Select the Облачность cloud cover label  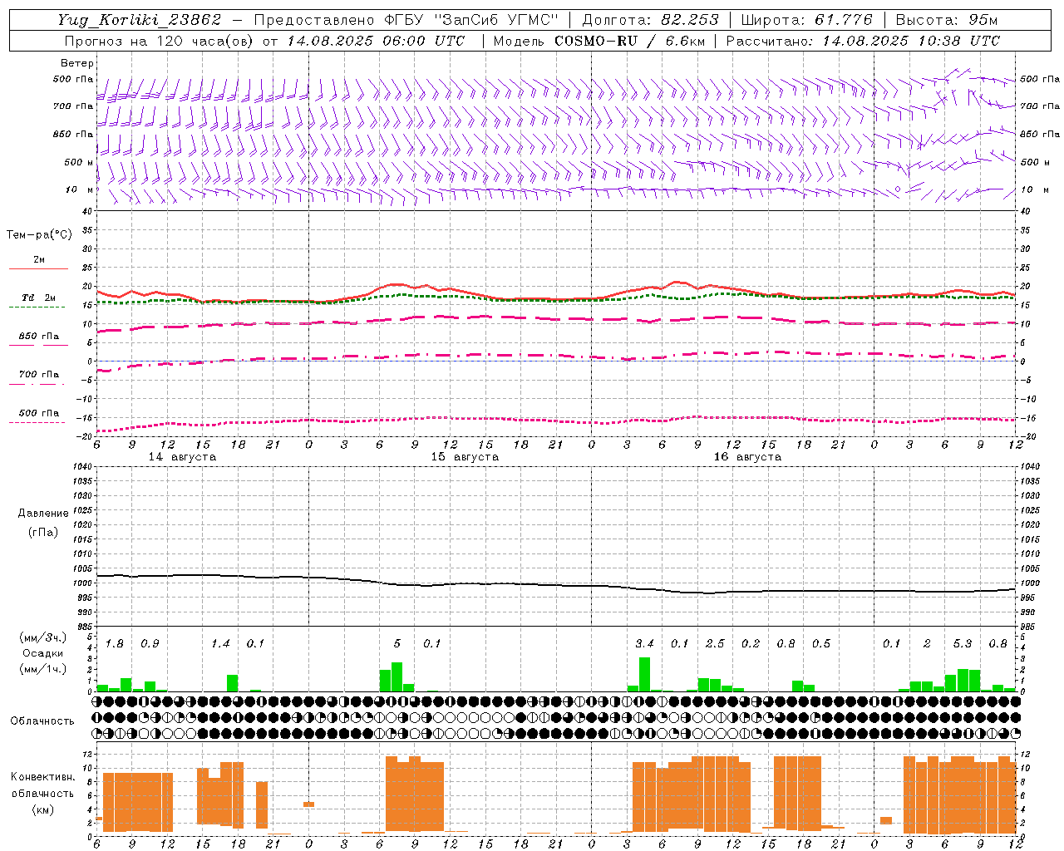tap(42, 721)
